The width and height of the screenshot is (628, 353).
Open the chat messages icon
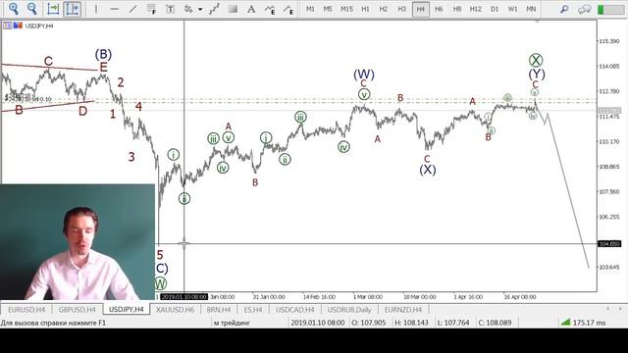click(585, 9)
